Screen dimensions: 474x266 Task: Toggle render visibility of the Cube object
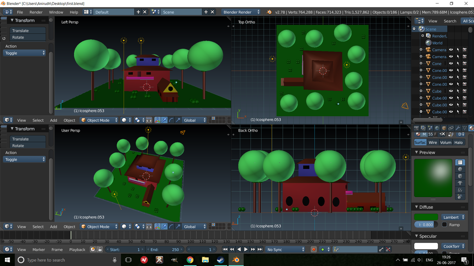(465, 91)
